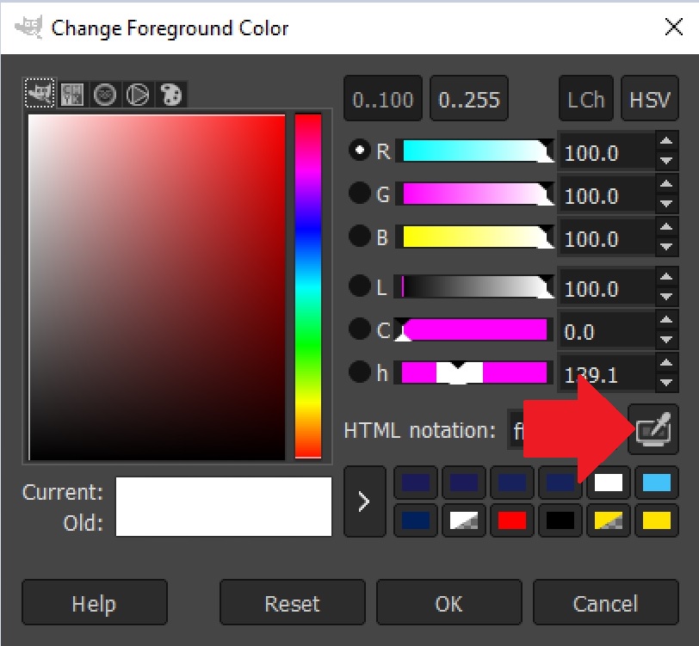Switch to LCh color mode
Viewport: 699px width, 646px height.
[x=585, y=98]
